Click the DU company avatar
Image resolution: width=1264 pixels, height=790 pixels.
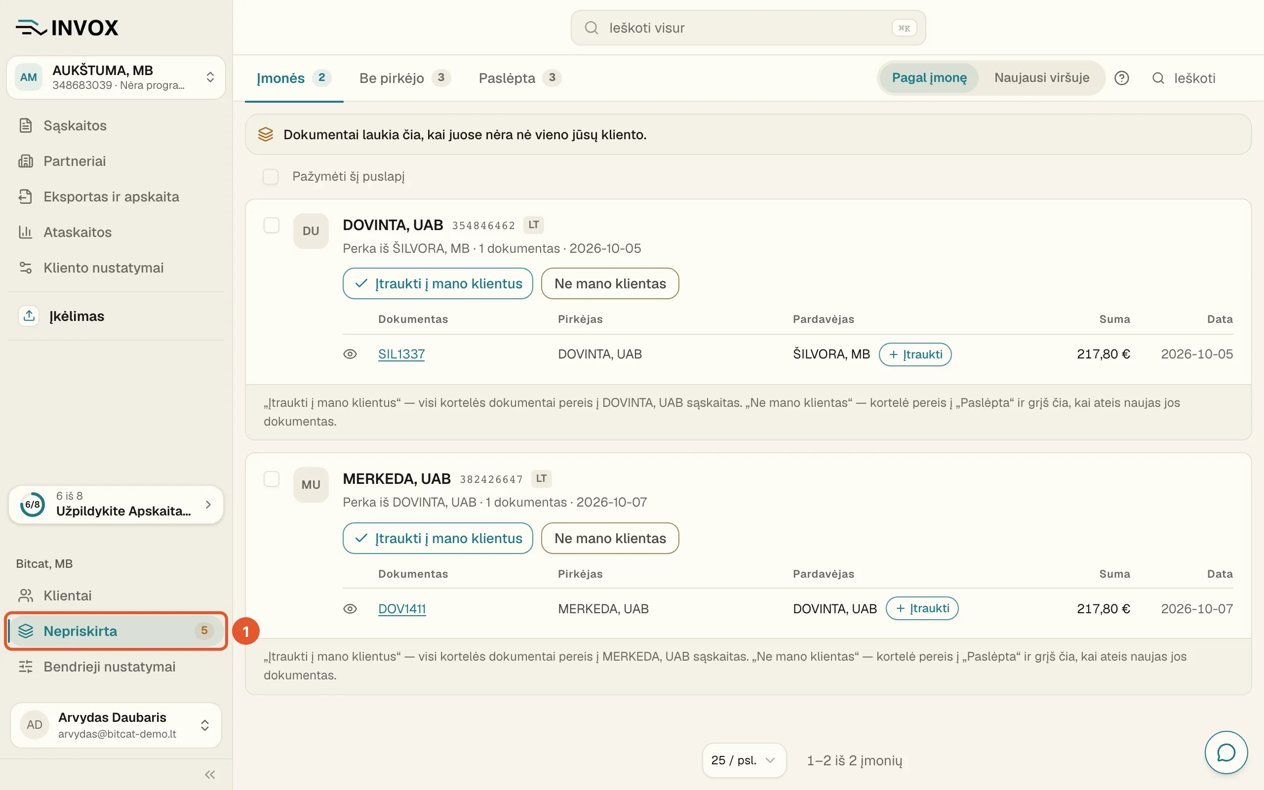click(311, 231)
